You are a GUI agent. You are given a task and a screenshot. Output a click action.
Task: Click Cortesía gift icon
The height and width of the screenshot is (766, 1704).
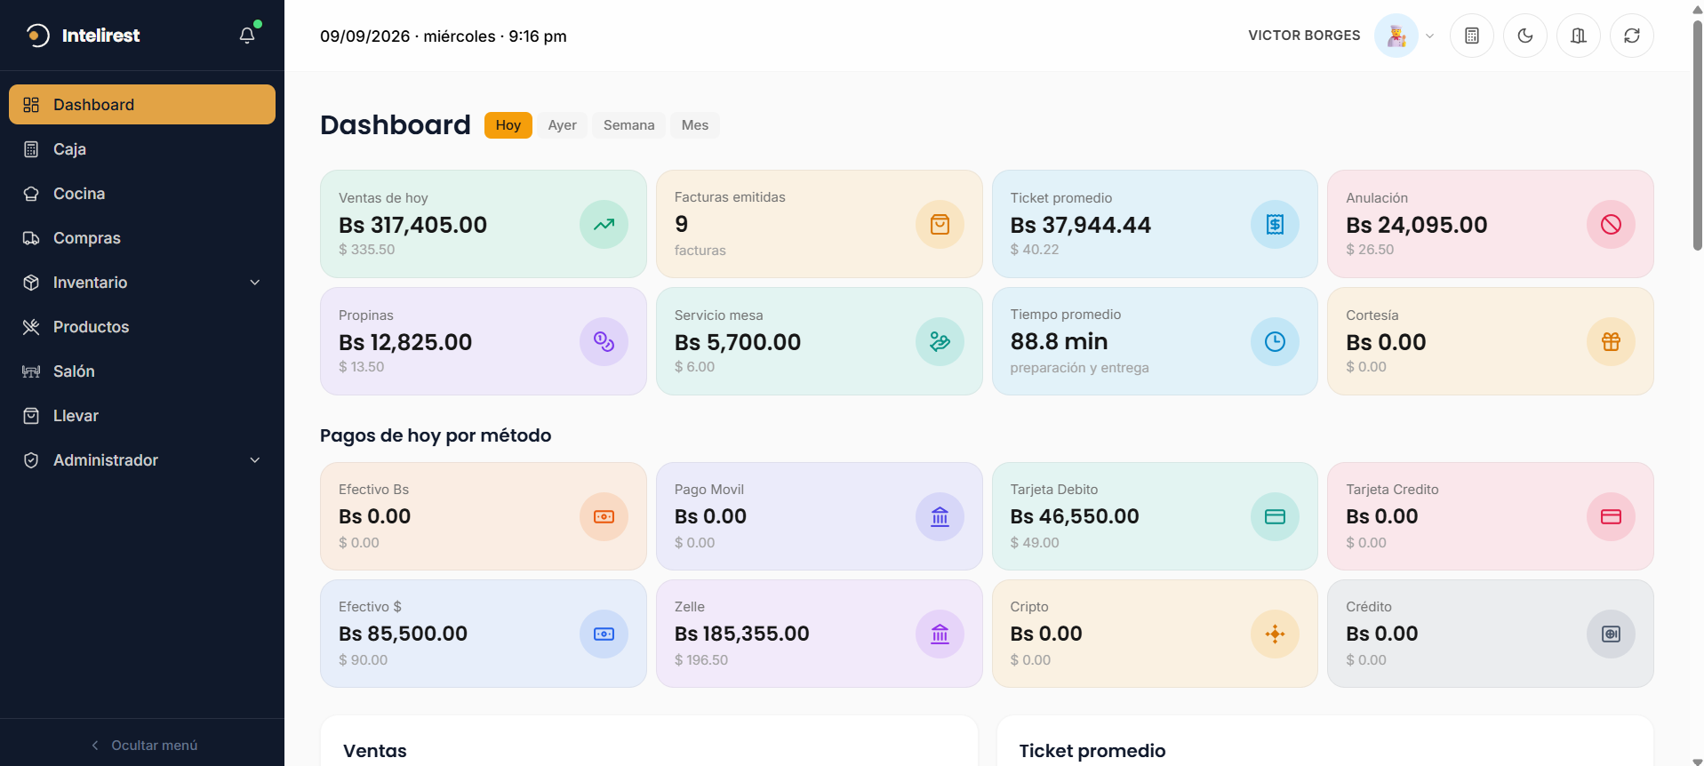[1612, 342]
